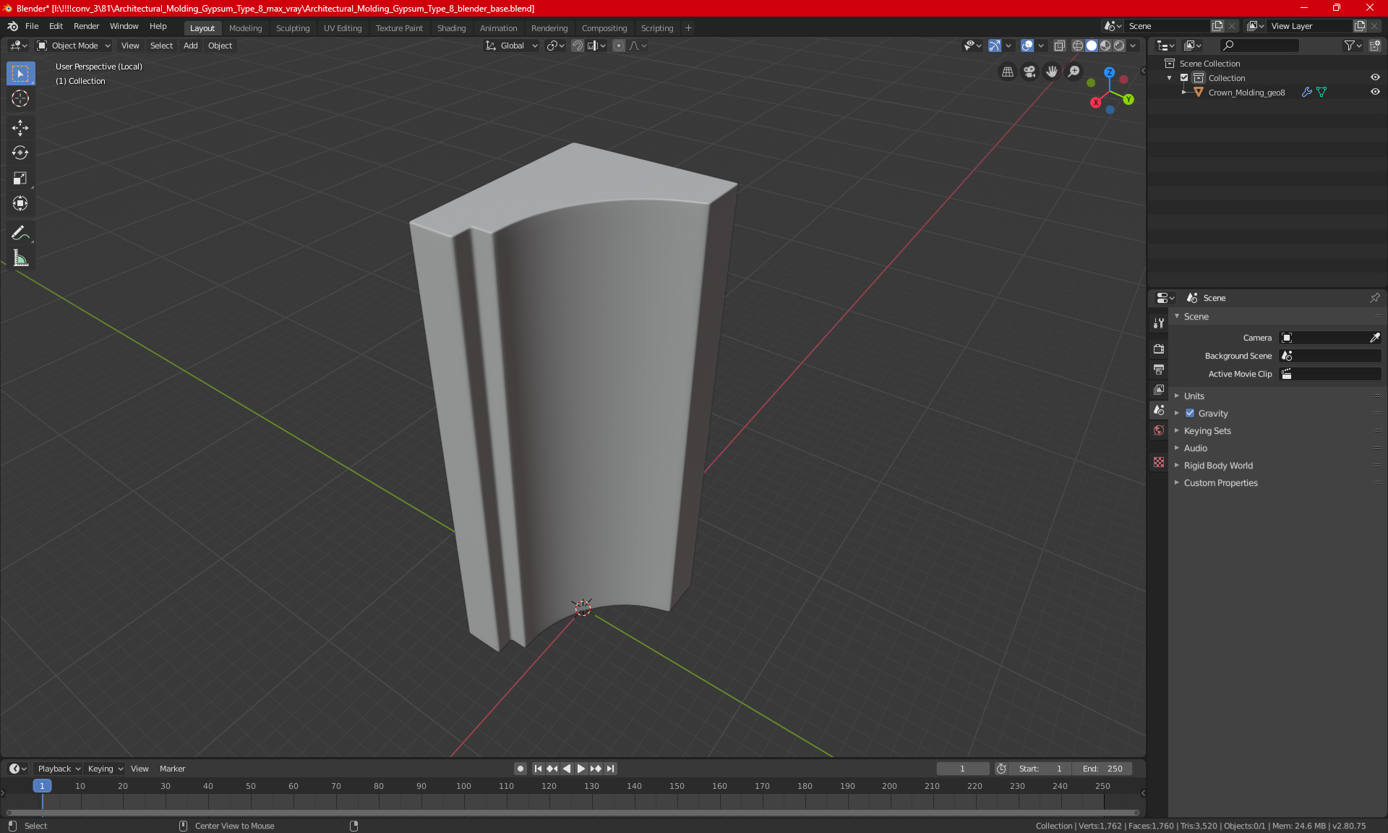This screenshot has height=833, width=1388.
Task: Select rendered viewport shading sphere
Action: (x=1119, y=46)
